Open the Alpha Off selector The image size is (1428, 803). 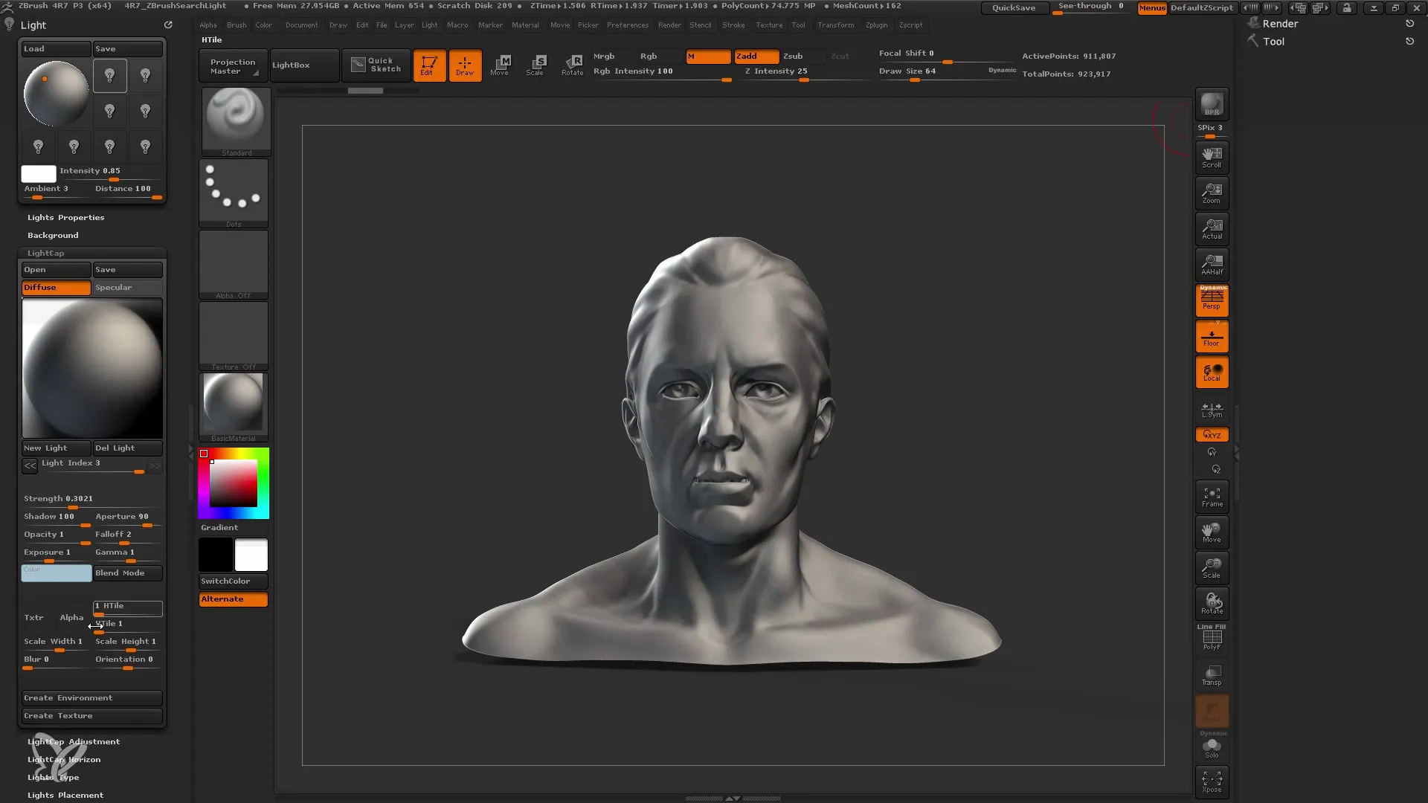tap(234, 265)
